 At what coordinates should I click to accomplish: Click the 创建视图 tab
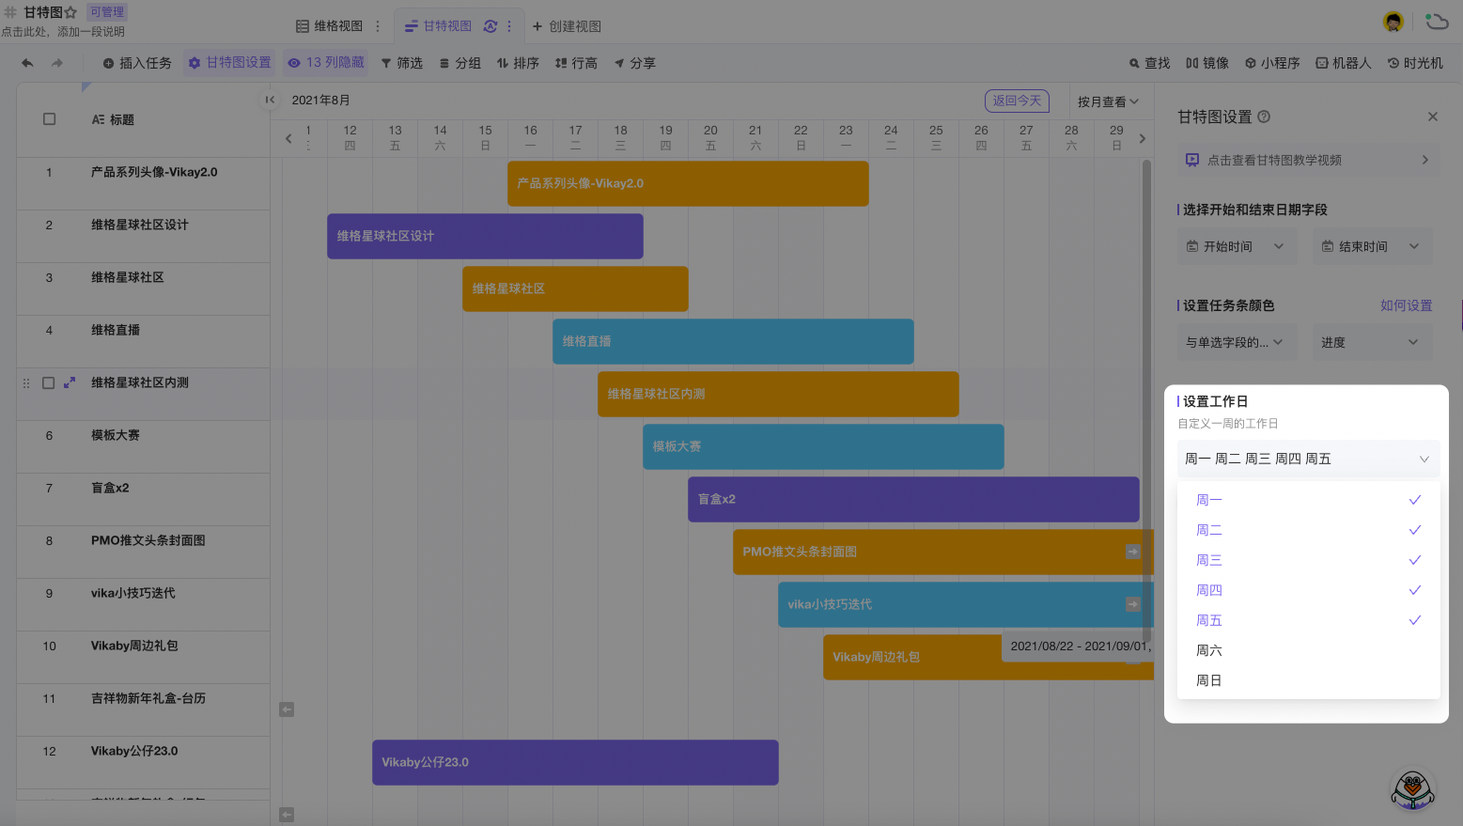567,26
